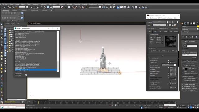The width and height of the screenshot is (199, 112).
Task: Switch to the Freeform ribbon tab
Action: (14, 11)
